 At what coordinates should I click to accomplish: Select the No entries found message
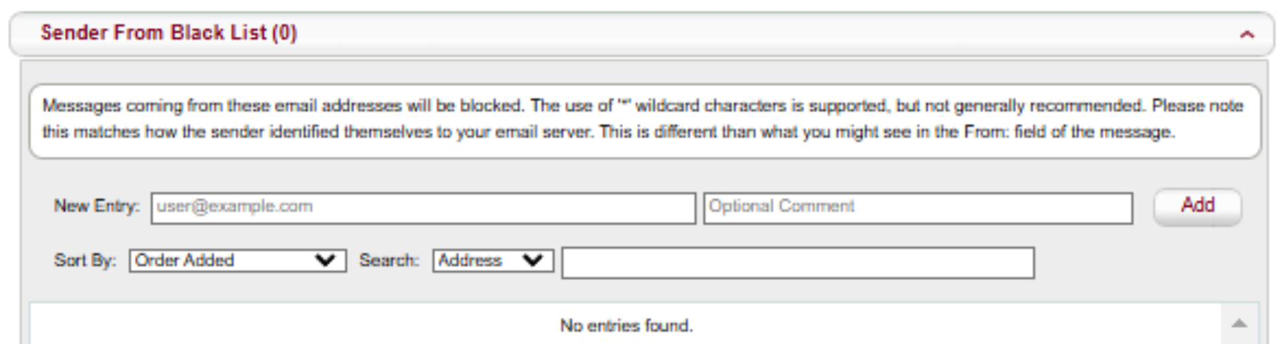click(x=626, y=325)
